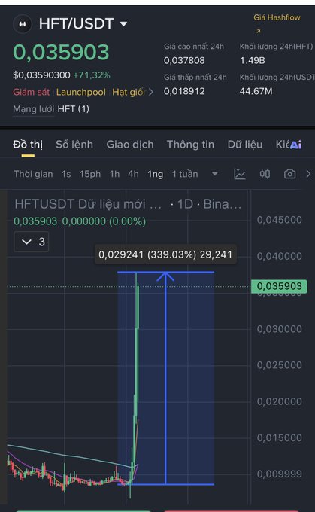
Task: Open the Ai assistant icon
Action: (295, 145)
